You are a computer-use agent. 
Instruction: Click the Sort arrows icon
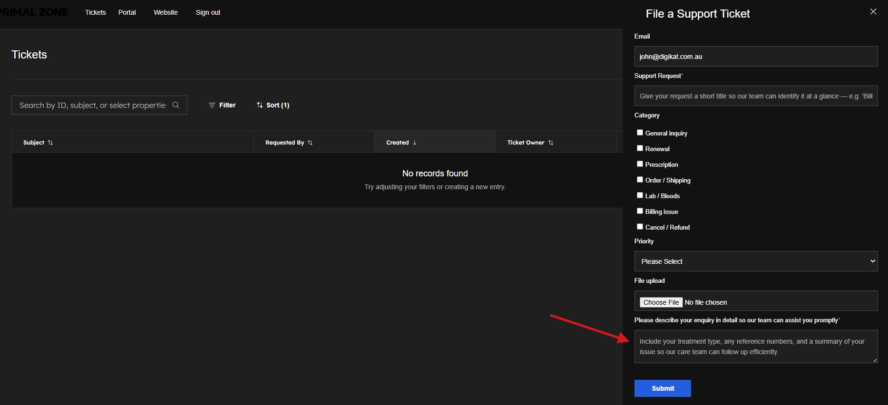(260, 105)
